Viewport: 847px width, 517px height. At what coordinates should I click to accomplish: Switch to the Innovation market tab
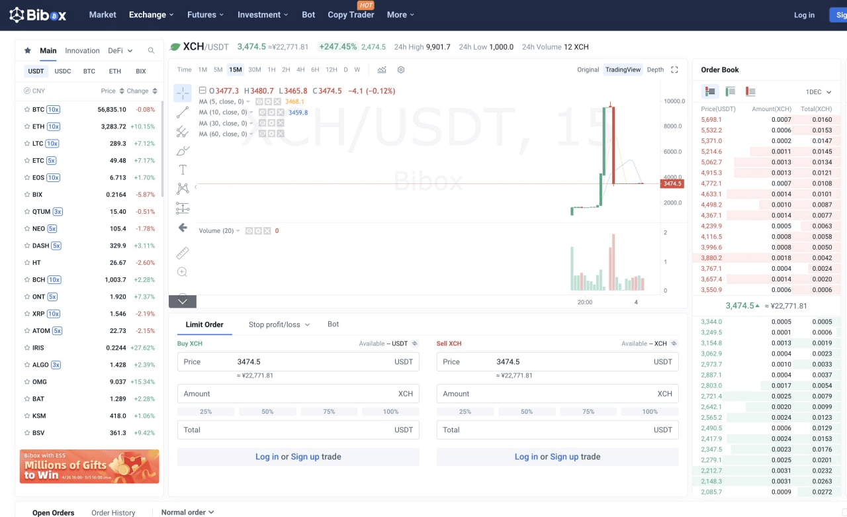[82, 50]
